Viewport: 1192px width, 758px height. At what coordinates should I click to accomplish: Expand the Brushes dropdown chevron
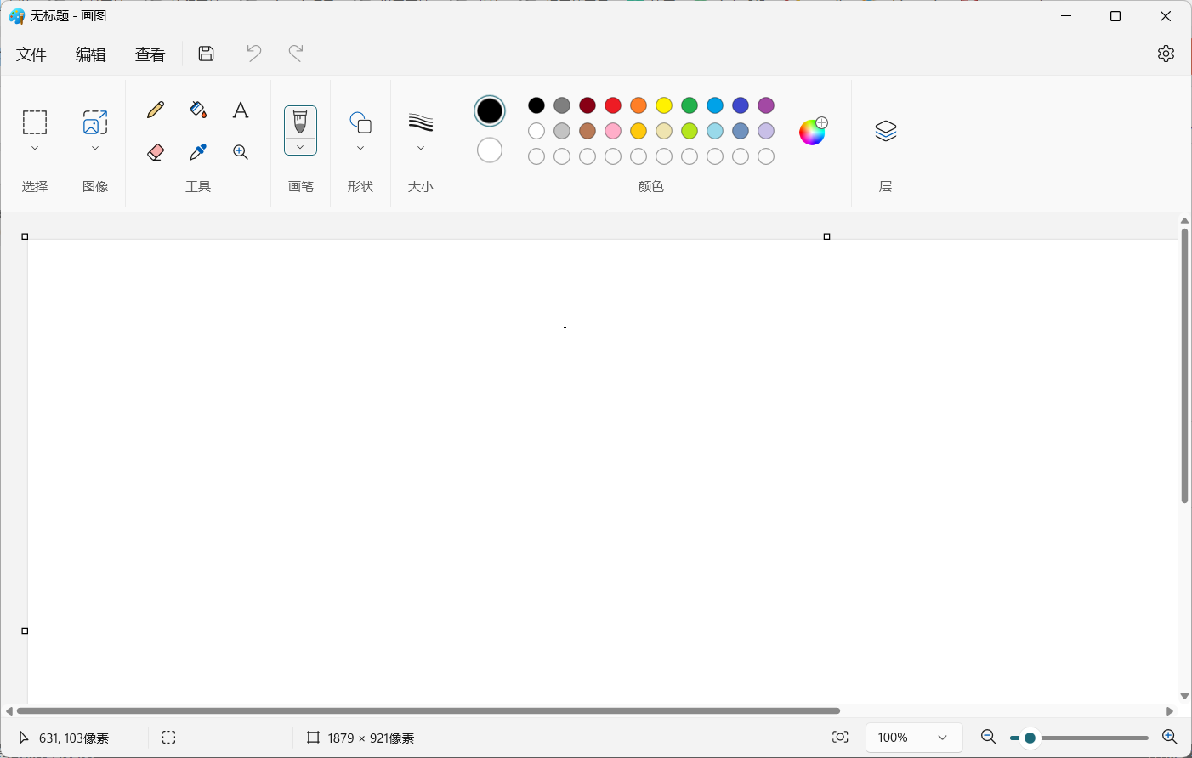tap(300, 147)
